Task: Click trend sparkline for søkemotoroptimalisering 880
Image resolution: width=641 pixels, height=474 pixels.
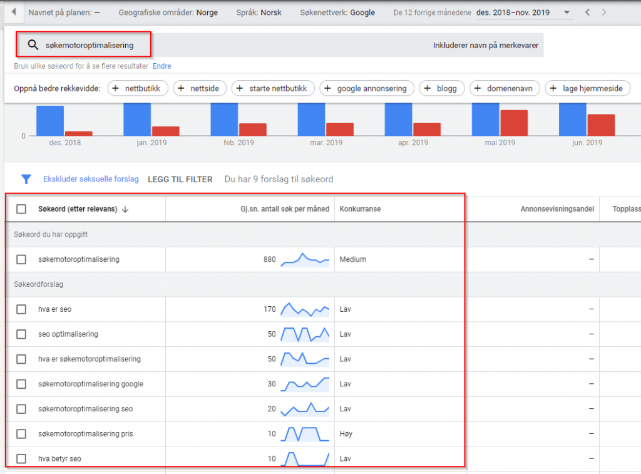Action: tap(305, 260)
